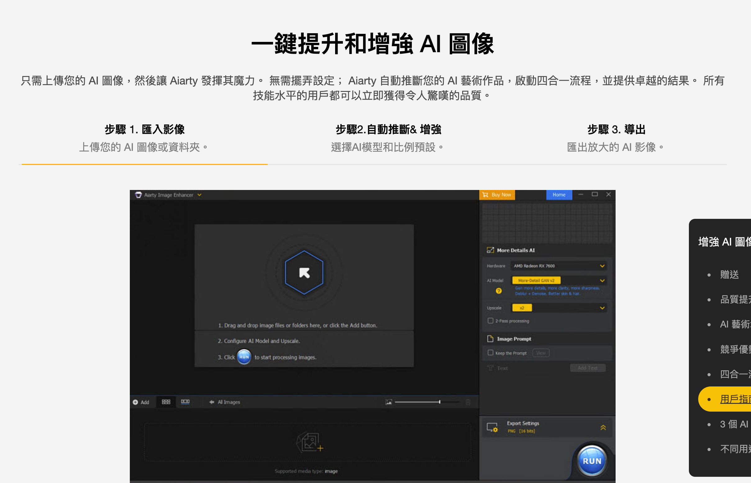Open the AI Model dropdown

[558, 280]
